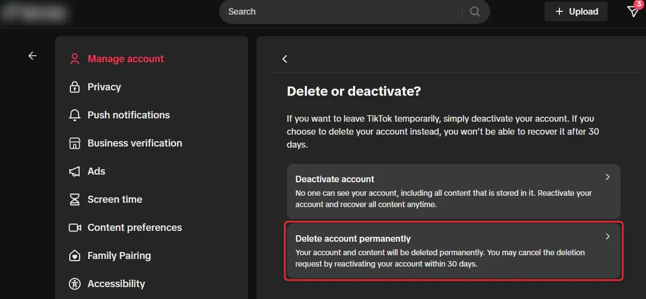Focus the Search input field
This screenshot has width=646, height=299.
[x=341, y=11]
